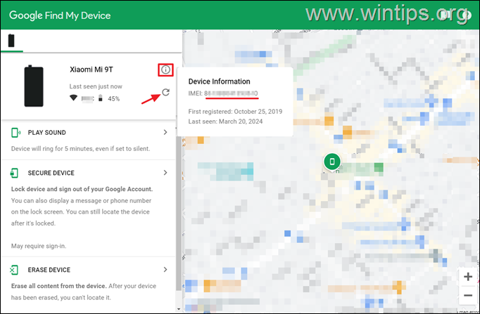
Task: Click the 45% battery percentage
Action: (113, 98)
